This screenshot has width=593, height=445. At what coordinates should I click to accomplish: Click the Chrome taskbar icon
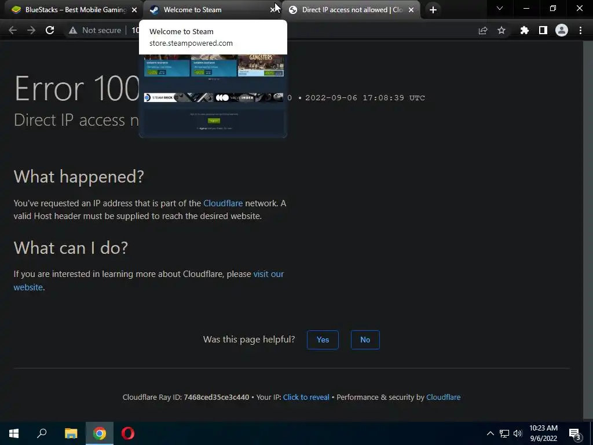100,433
